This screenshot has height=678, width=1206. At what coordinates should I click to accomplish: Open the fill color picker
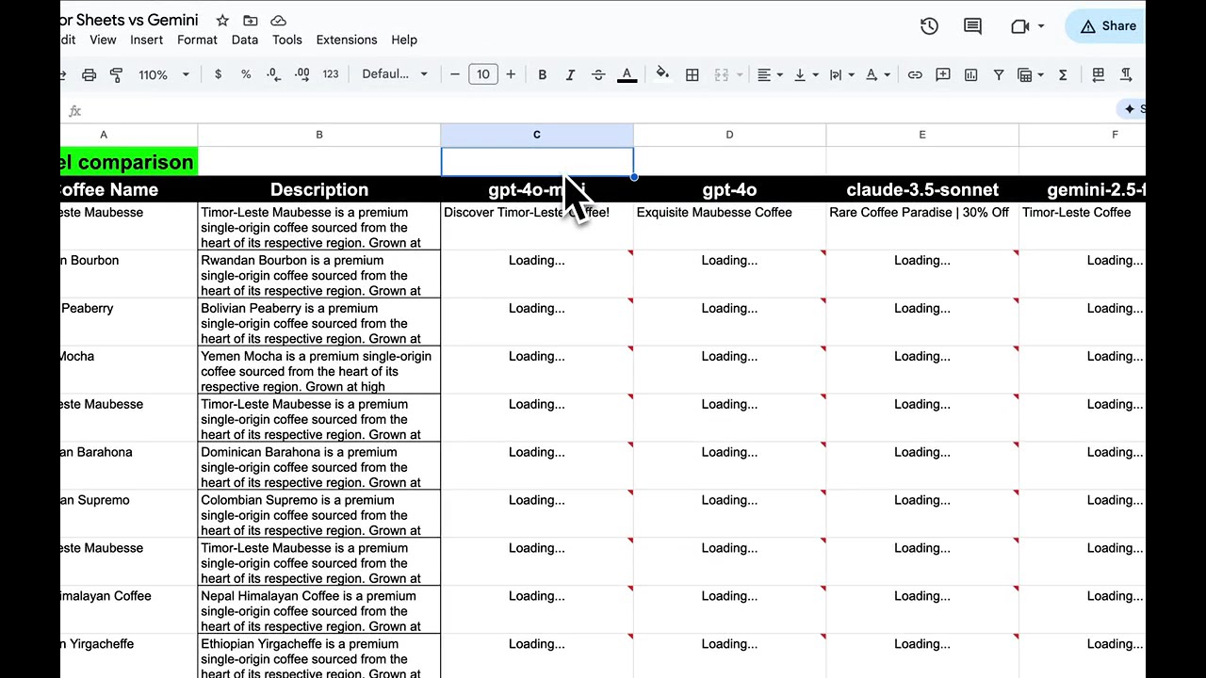tap(662, 74)
